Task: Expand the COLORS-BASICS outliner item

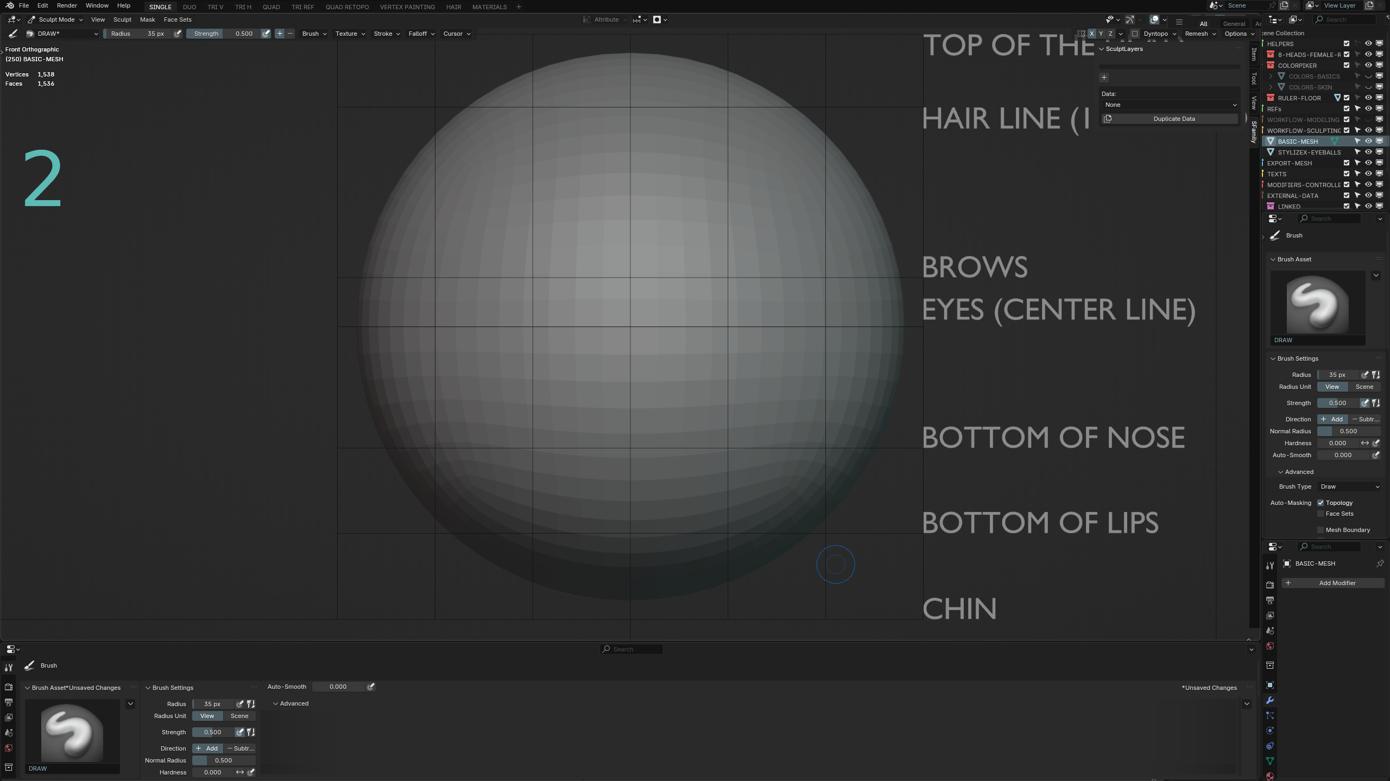Action: coord(1271,76)
